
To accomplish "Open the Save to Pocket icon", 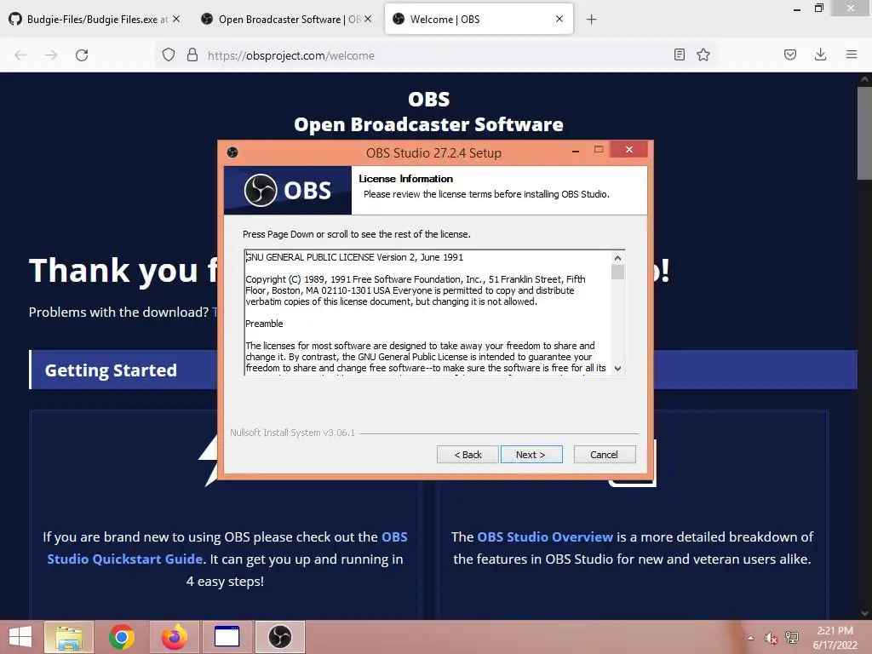I will [x=790, y=54].
